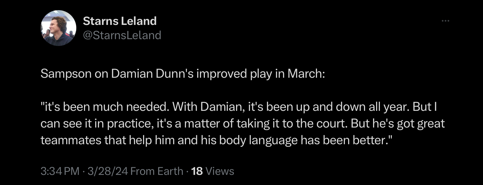Click the @StarnsLeland handle
Screen dimensions: 483x185
[122, 35]
